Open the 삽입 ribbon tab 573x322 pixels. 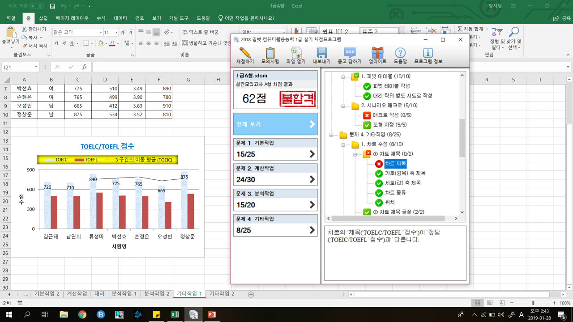pyautogui.click(x=43, y=18)
